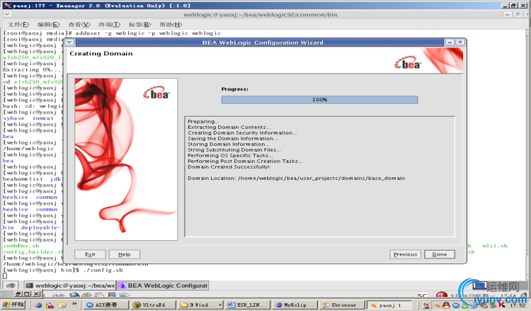Click the 100% progress bar
This screenshot has height=311, width=531.
319,100
